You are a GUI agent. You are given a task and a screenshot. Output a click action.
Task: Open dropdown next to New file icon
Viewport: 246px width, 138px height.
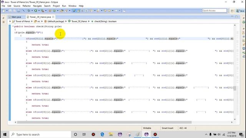pyautogui.click(x=7, y=11)
